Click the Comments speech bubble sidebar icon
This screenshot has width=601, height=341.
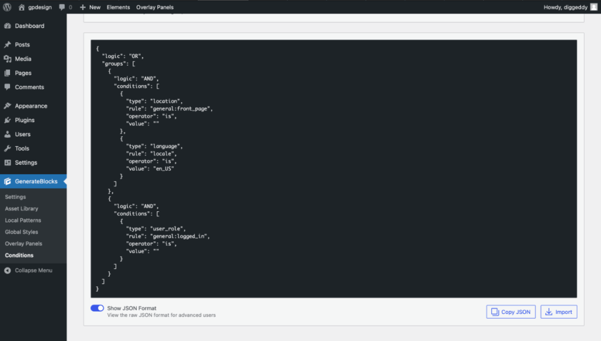pyautogui.click(x=7, y=87)
